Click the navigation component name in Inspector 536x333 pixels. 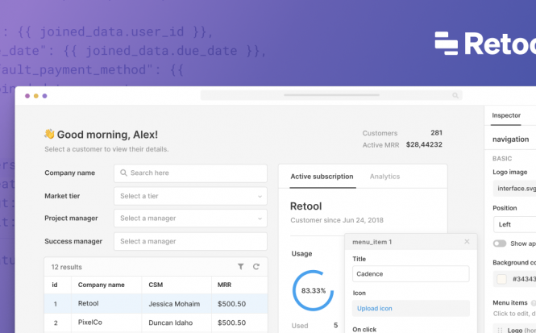pyautogui.click(x=510, y=139)
